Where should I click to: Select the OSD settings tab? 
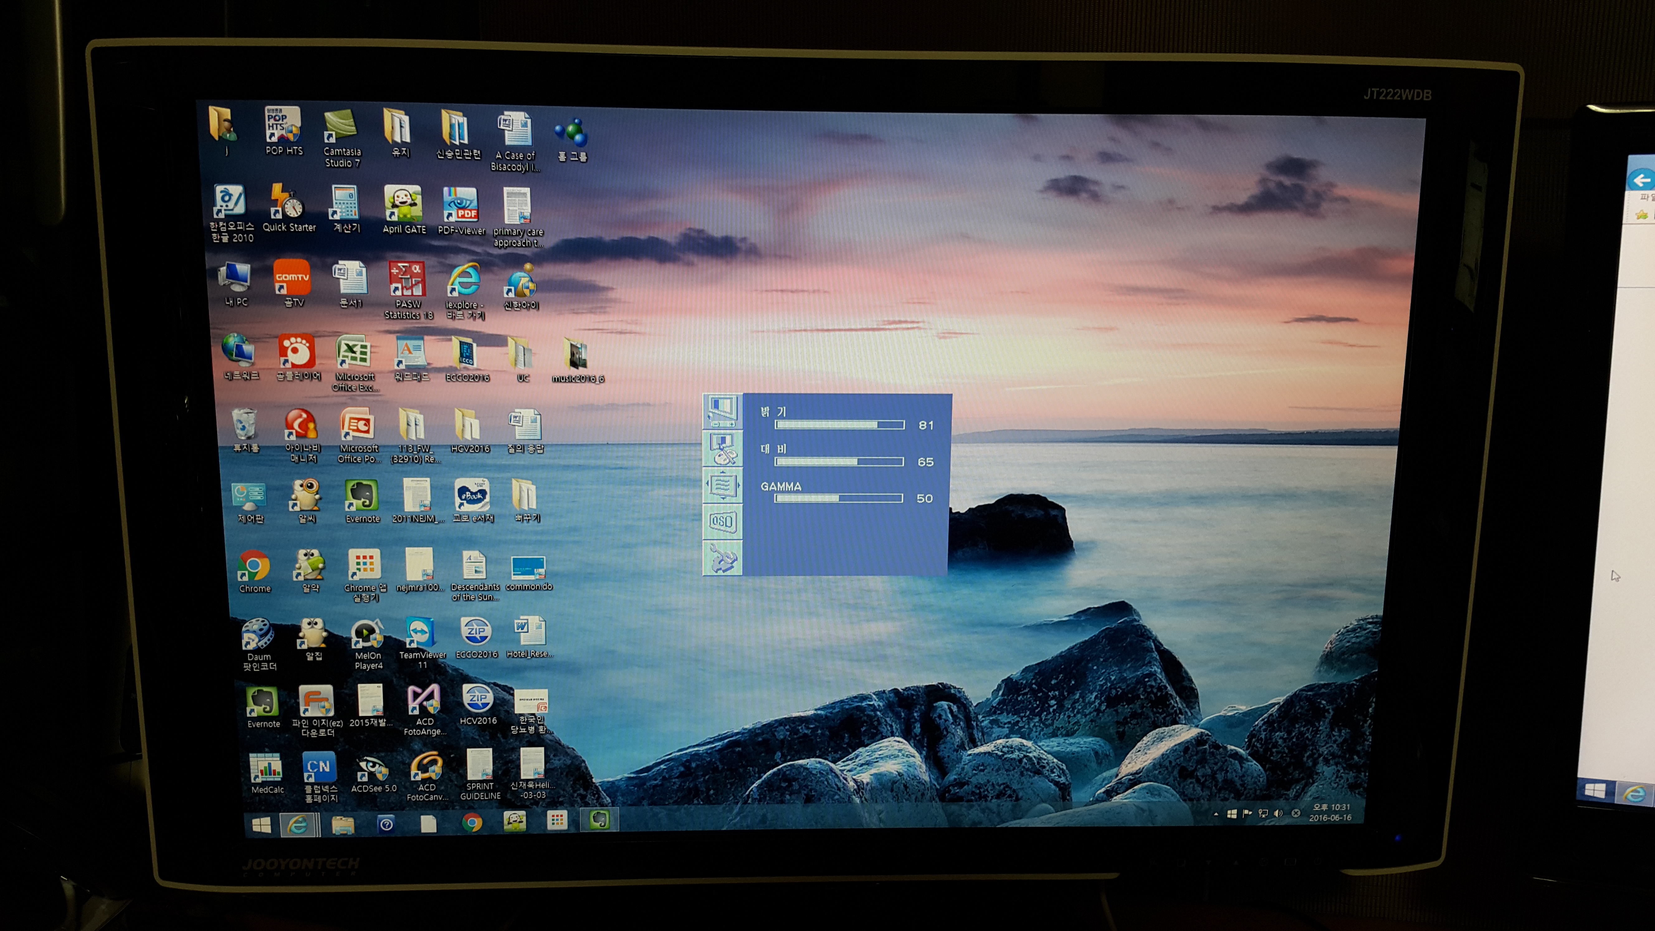pyautogui.click(x=723, y=521)
